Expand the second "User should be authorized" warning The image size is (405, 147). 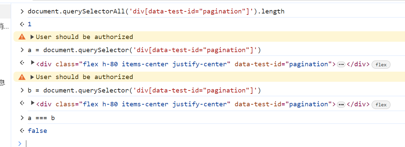click(x=32, y=77)
